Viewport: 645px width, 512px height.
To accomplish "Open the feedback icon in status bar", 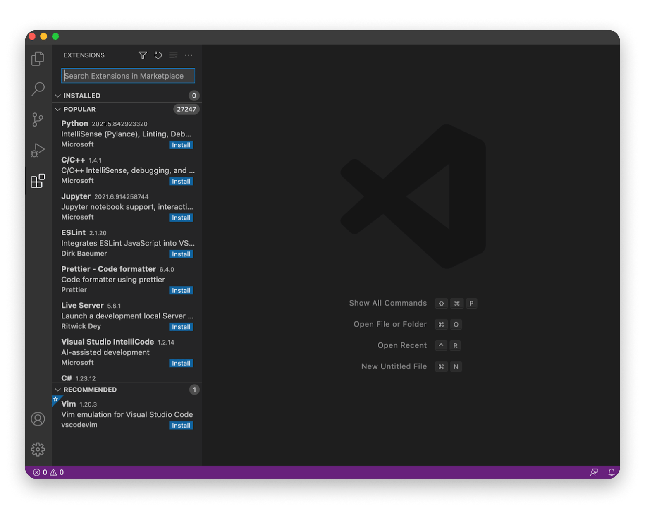I will [x=594, y=472].
